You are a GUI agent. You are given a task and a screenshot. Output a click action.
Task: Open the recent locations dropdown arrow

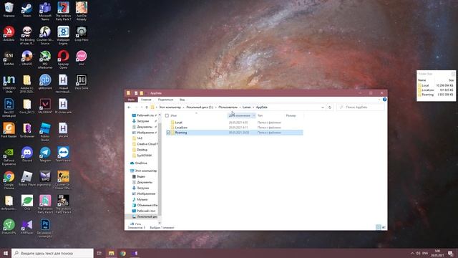(142, 107)
